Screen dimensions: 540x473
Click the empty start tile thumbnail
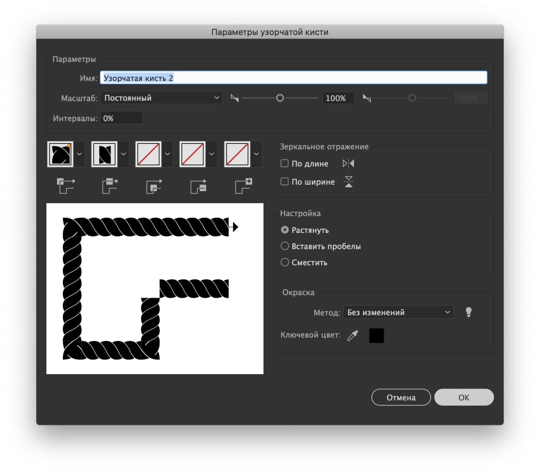tap(192, 154)
